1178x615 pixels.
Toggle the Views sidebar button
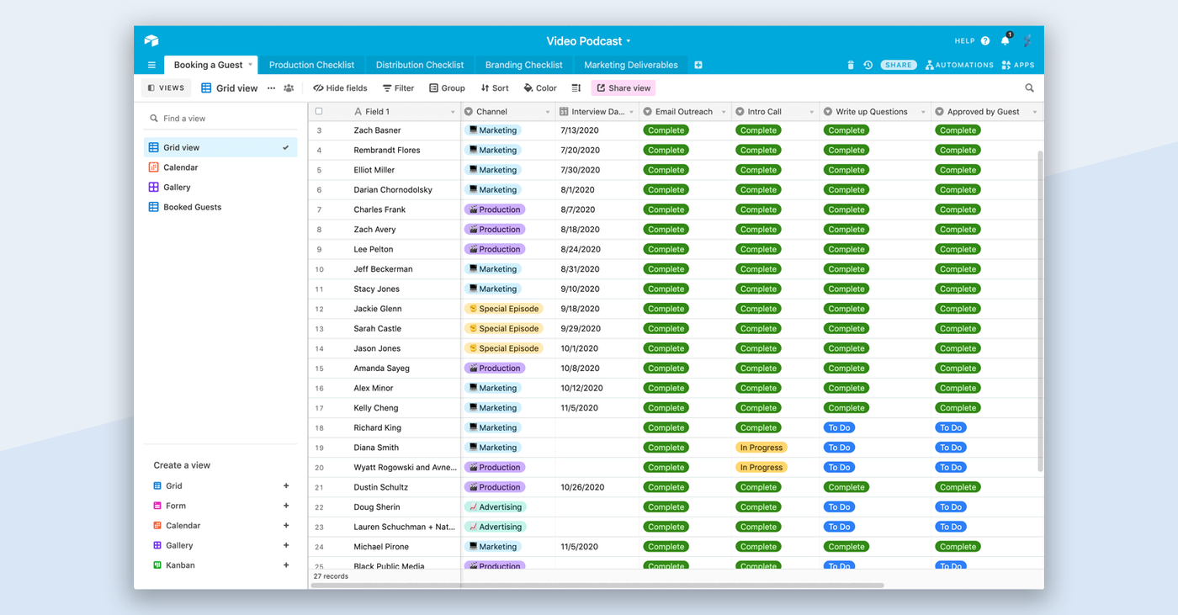click(167, 87)
